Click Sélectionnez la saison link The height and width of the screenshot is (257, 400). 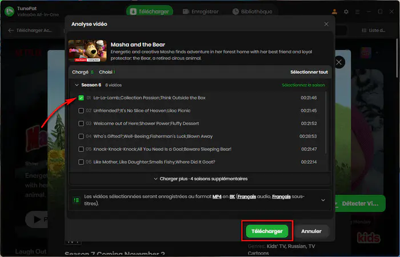pos(303,85)
